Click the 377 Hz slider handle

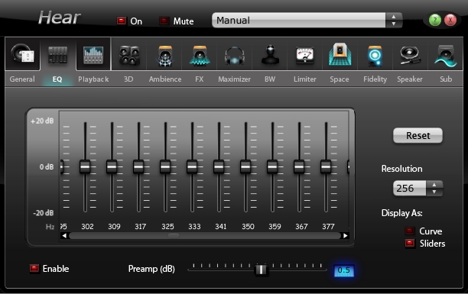tap(326, 166)
